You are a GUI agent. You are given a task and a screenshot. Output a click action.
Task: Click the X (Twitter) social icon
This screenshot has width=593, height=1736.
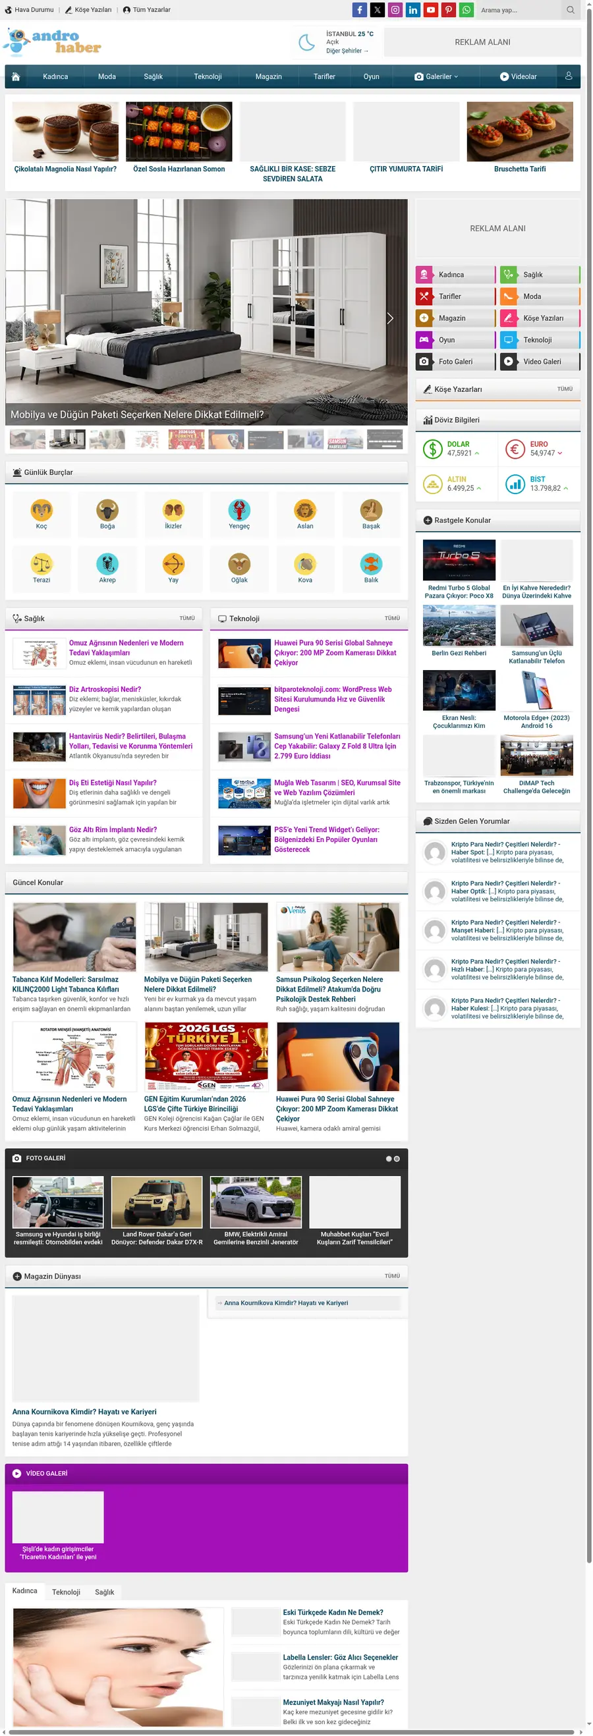(378, 10)
